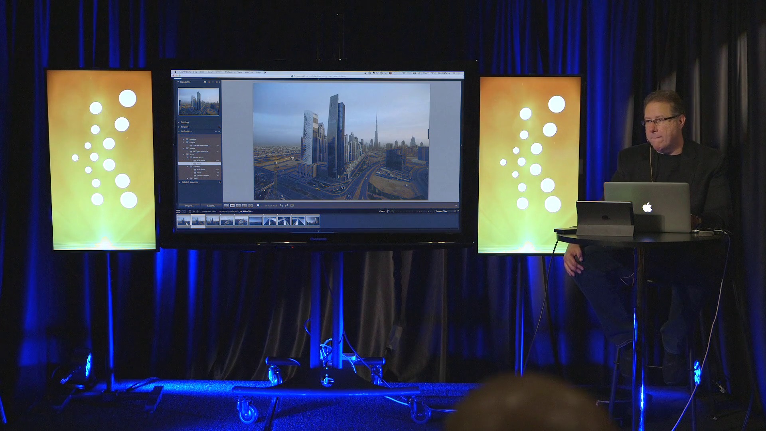Image resolution: width=766 pixels, height=431 pixels.
Task: Select highlighted Picks collection under Dubai
Action: pyautogui.click(x=199, y=164)
